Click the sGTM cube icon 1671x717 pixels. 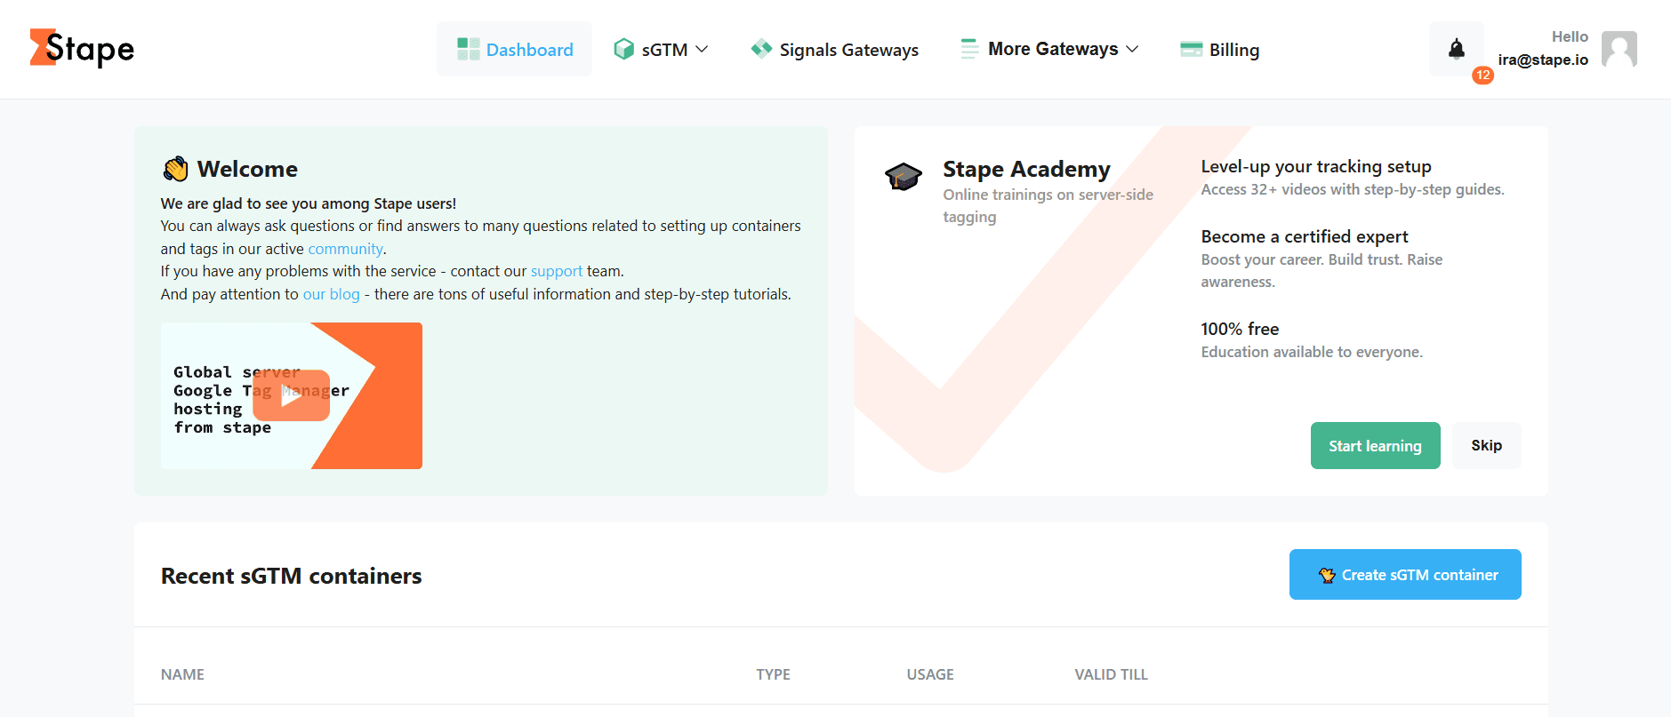click(624, 49)
